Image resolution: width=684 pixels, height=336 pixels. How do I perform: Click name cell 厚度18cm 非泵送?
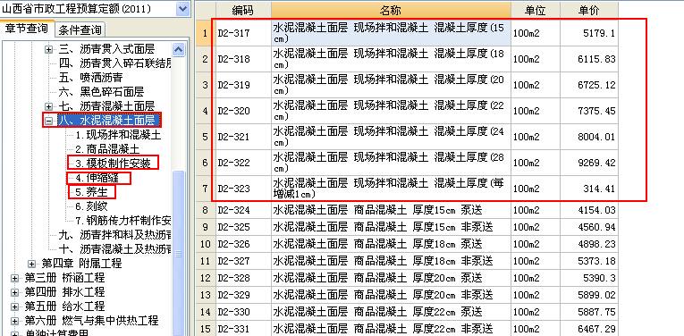(391, 261)
